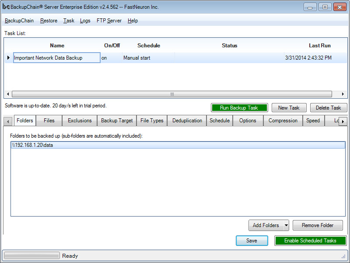
Task: Click the 'on' cell in On/Off column
Action: coord(111,58)
